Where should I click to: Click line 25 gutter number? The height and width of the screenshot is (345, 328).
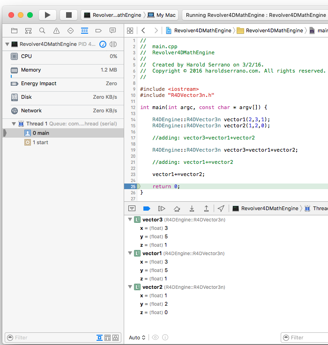pyautogui.click(x=133, y=187)
